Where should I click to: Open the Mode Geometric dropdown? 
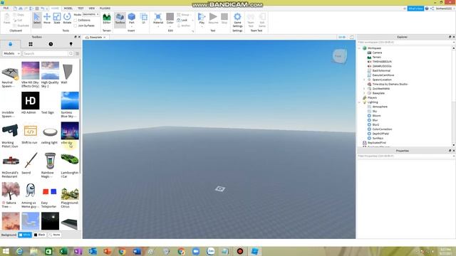91,14
